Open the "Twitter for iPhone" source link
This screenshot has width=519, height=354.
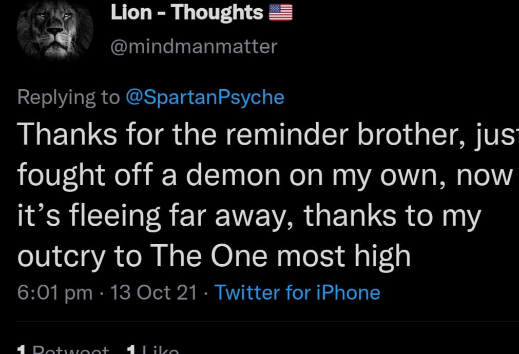pyautogui.click(x=297, y=292)
